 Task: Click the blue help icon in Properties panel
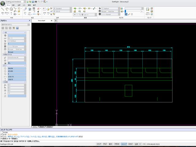[x=17, y=28]
